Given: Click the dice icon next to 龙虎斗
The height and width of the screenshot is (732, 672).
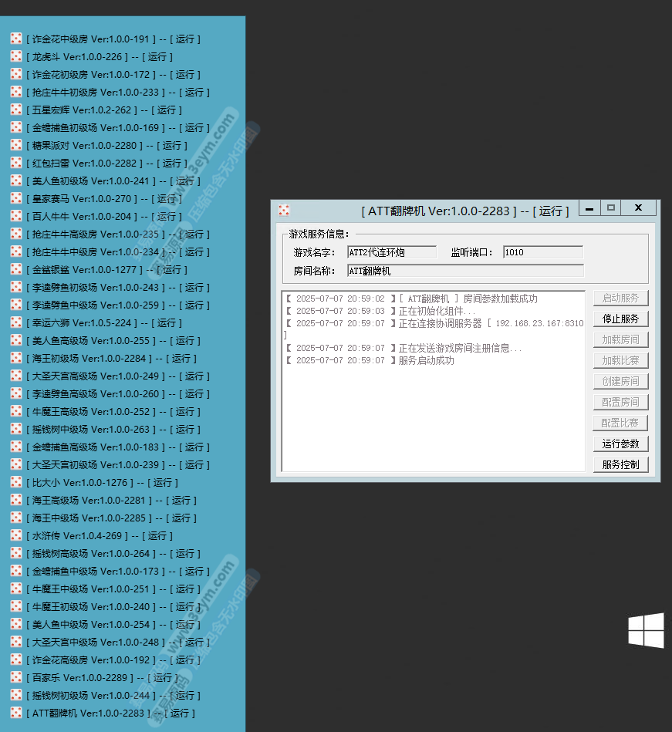Looking at the screenshot, I should (15, 56).
